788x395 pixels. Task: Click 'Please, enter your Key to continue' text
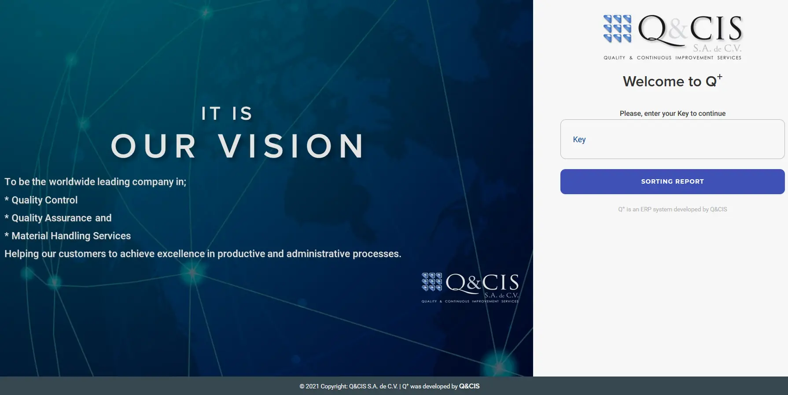(672, 113)
